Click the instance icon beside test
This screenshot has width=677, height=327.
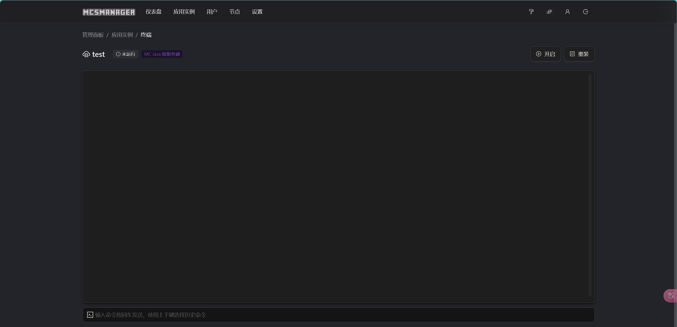coord(86,54)
